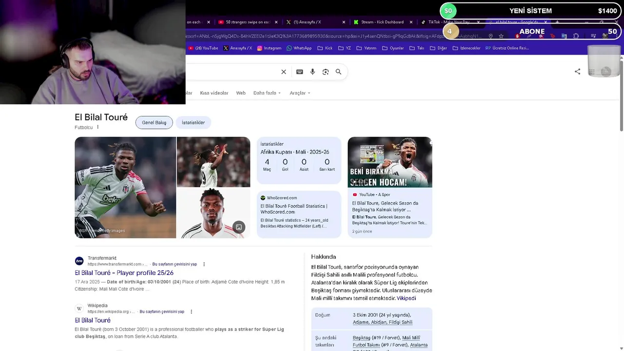Close the Stream - Kick Dashboard tab

411,22
